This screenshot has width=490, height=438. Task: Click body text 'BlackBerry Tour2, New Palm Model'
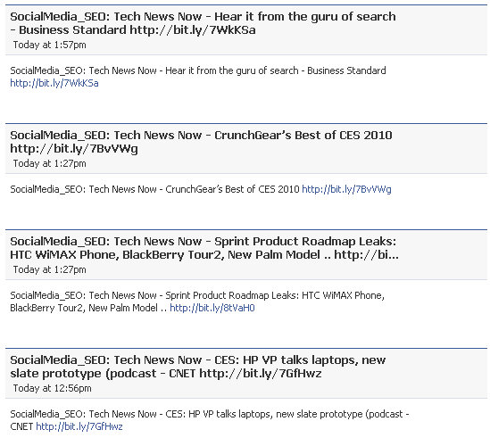[84, 308]
